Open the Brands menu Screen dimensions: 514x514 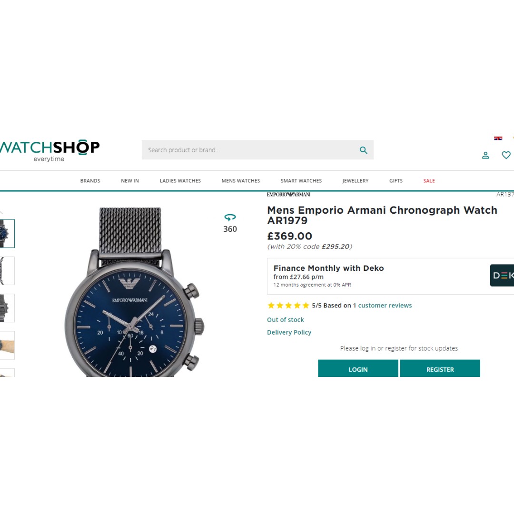pos(90,181)
